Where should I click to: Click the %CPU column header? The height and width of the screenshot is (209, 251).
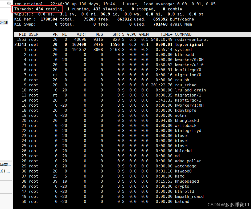click(131, 34)
